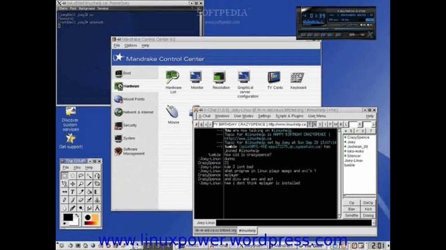Open X-Chat Scripts & Plugins menu
Screen dimensions: 446x250
click(x=289, y=116)
